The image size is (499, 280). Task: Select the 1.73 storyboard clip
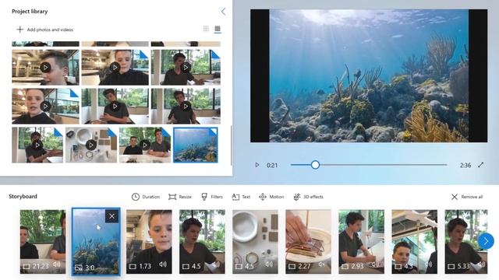click(x=149, y=242)
